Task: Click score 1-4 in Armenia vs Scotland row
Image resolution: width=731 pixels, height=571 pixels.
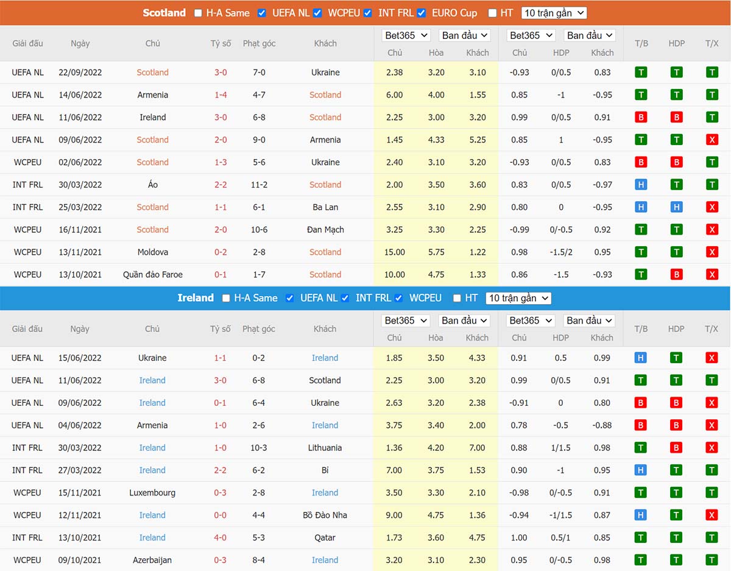Action: pyautogui.click(x=221, y=95)
